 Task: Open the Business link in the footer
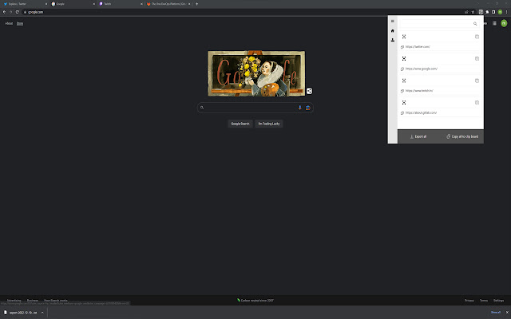point(33,300)
